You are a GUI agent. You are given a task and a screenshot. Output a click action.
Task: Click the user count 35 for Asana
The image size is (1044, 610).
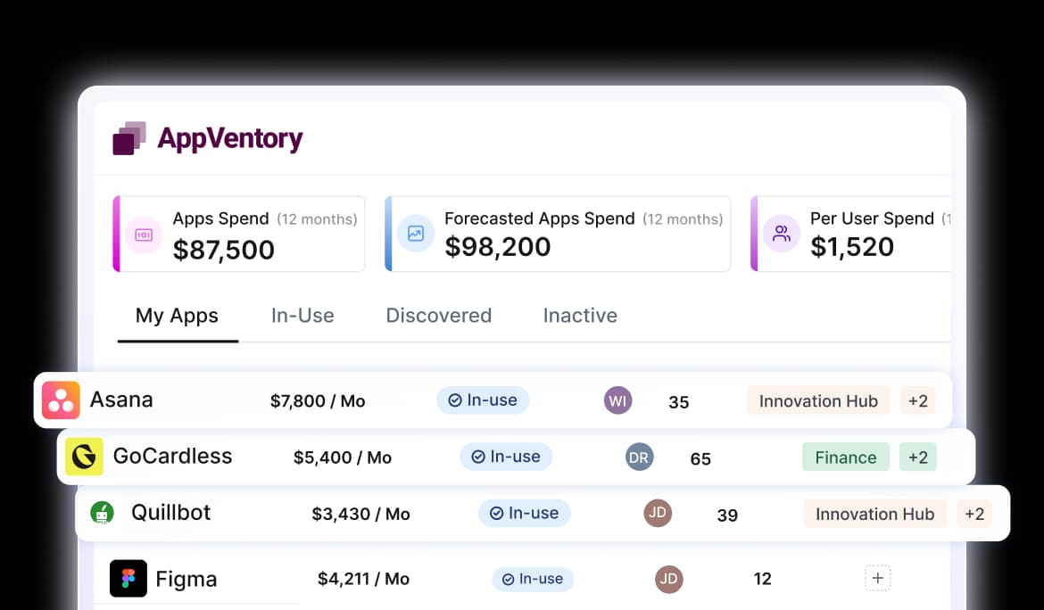(x=678, y=402)
